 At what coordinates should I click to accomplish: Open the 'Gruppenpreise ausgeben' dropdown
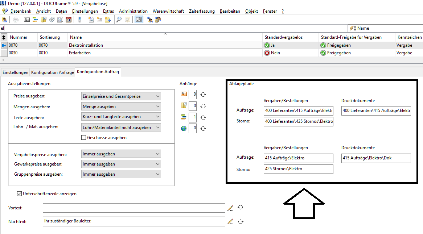(121, 174)
